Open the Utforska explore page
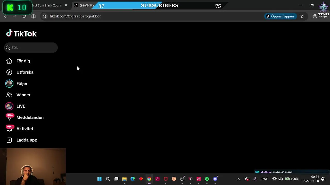 point(25,72)
